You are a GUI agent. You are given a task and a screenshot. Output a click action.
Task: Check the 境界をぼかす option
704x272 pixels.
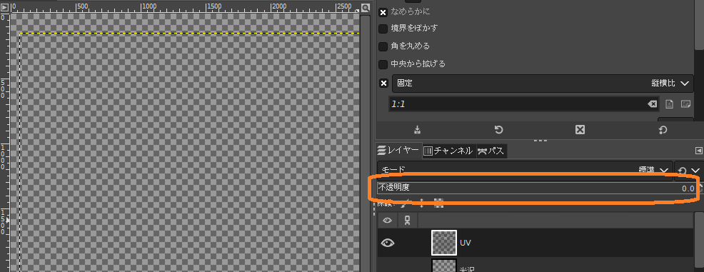(x=383, y=29)
